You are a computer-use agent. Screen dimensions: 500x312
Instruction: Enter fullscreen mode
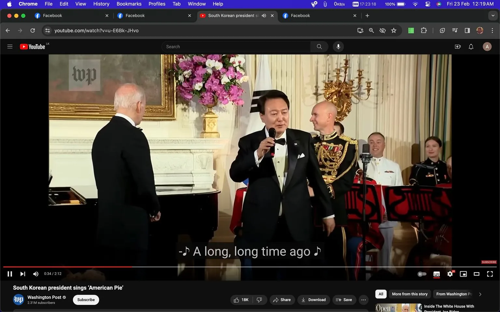tap(490, 274)
